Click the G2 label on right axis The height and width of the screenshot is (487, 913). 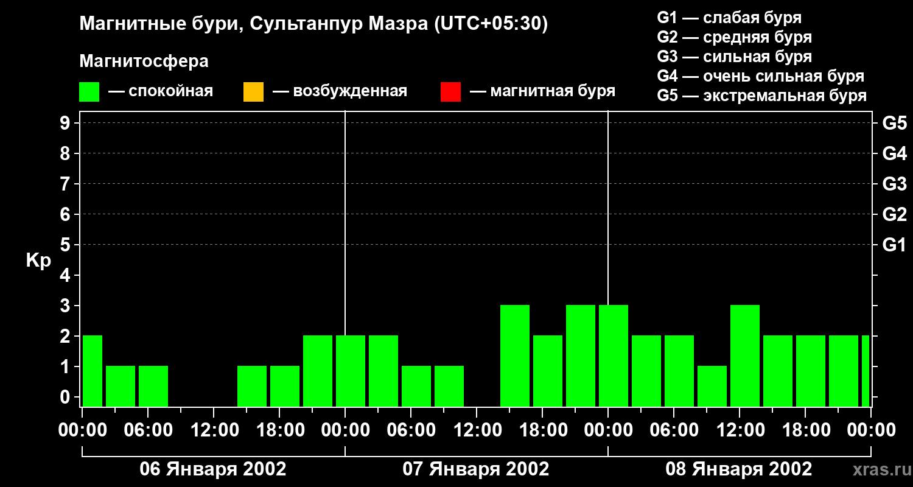click(894, 214)
